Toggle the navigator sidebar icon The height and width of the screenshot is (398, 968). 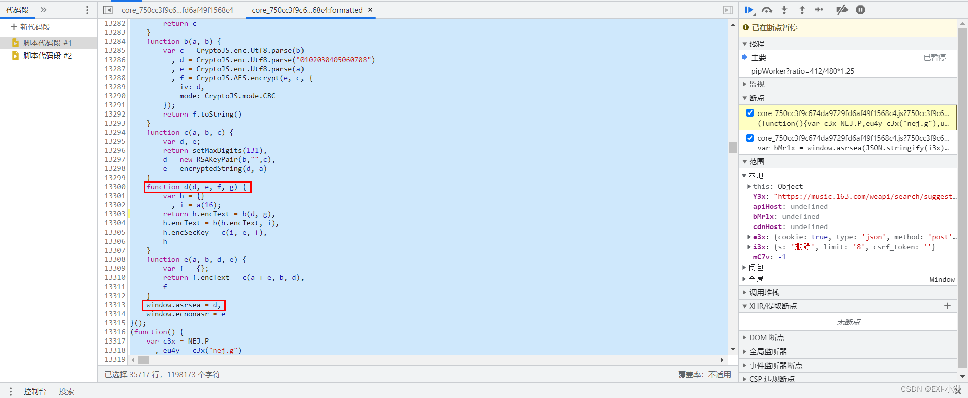[108, 10]
